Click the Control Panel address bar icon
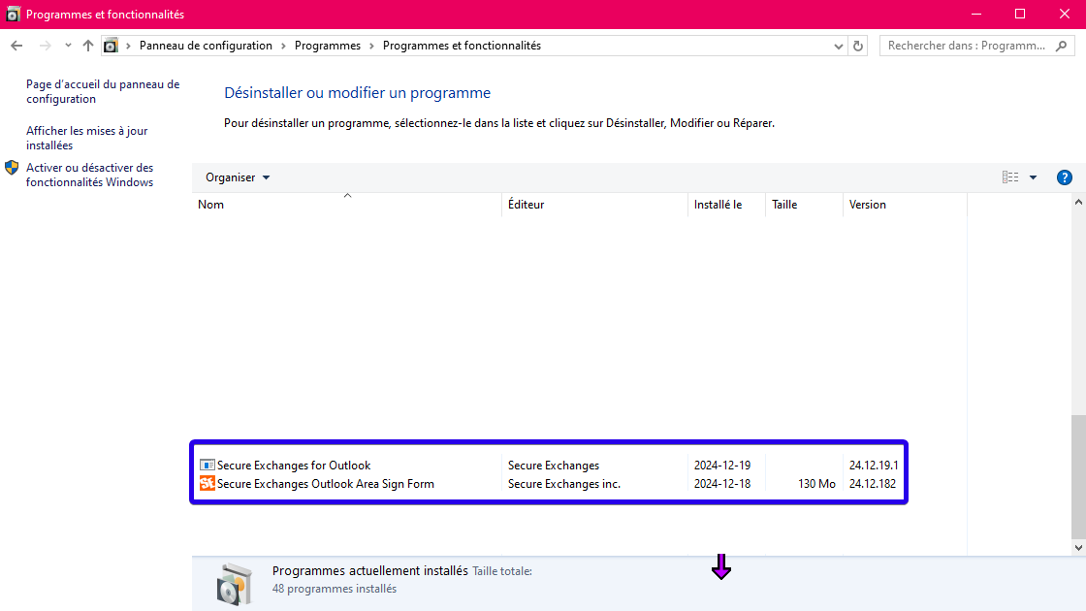This screenshot has width=1086, height=611. [111, 46]
